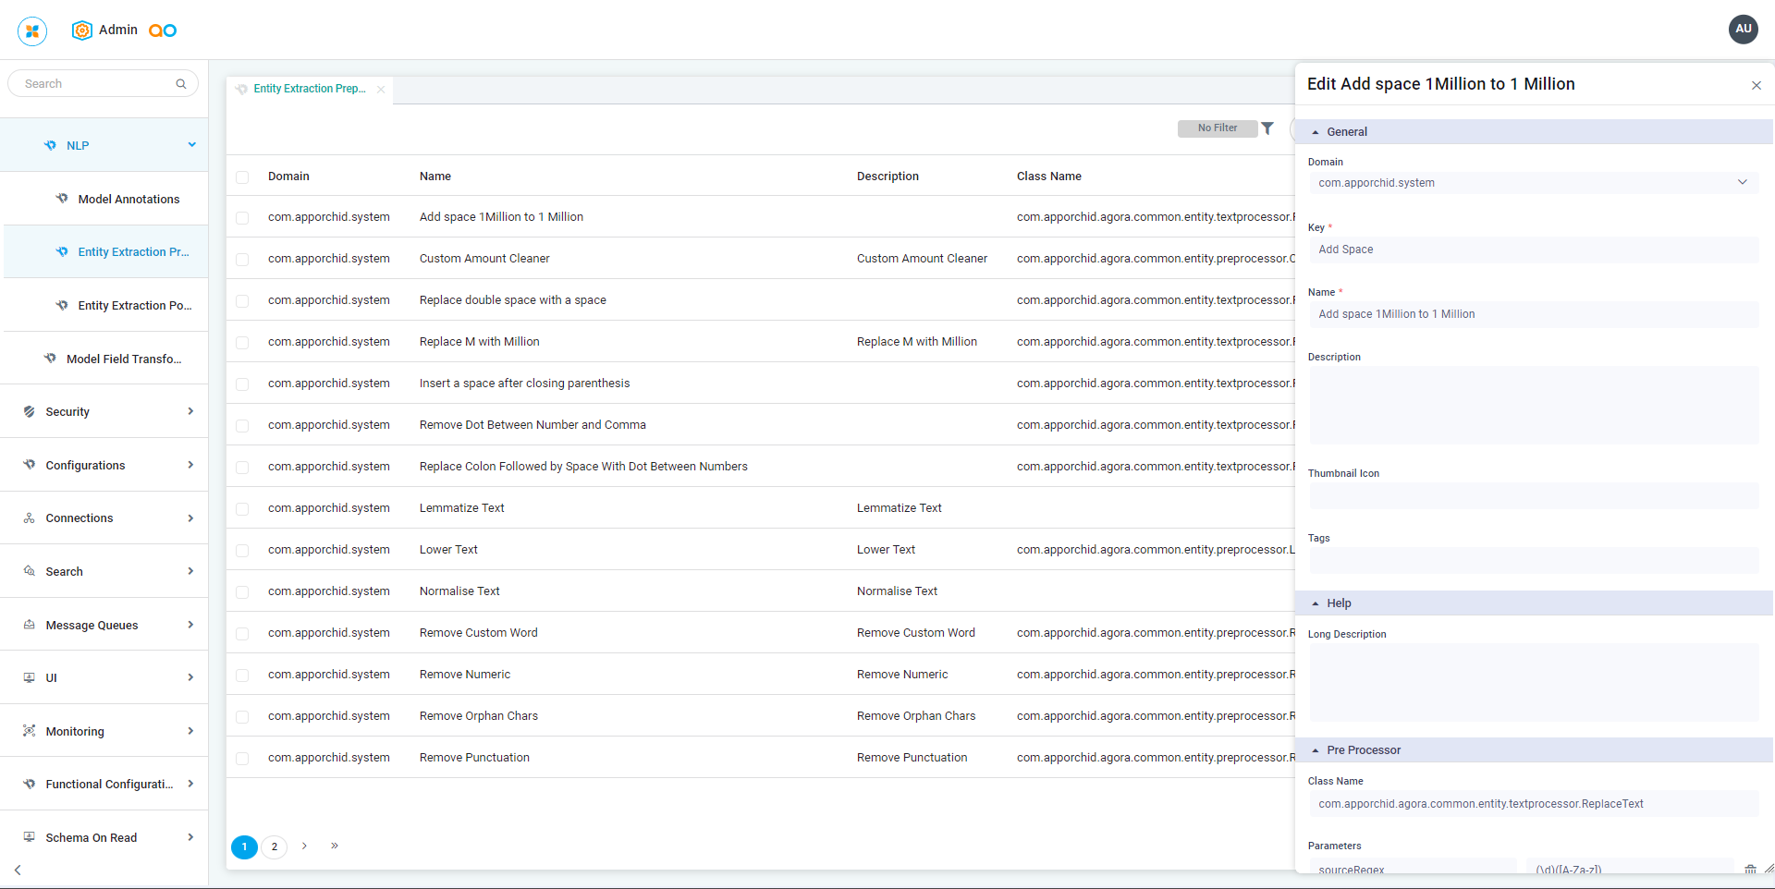The height and width of the screenshot is (889, 1775).
Task: Click the app launcher logo icon
Action: click(32, 30)
